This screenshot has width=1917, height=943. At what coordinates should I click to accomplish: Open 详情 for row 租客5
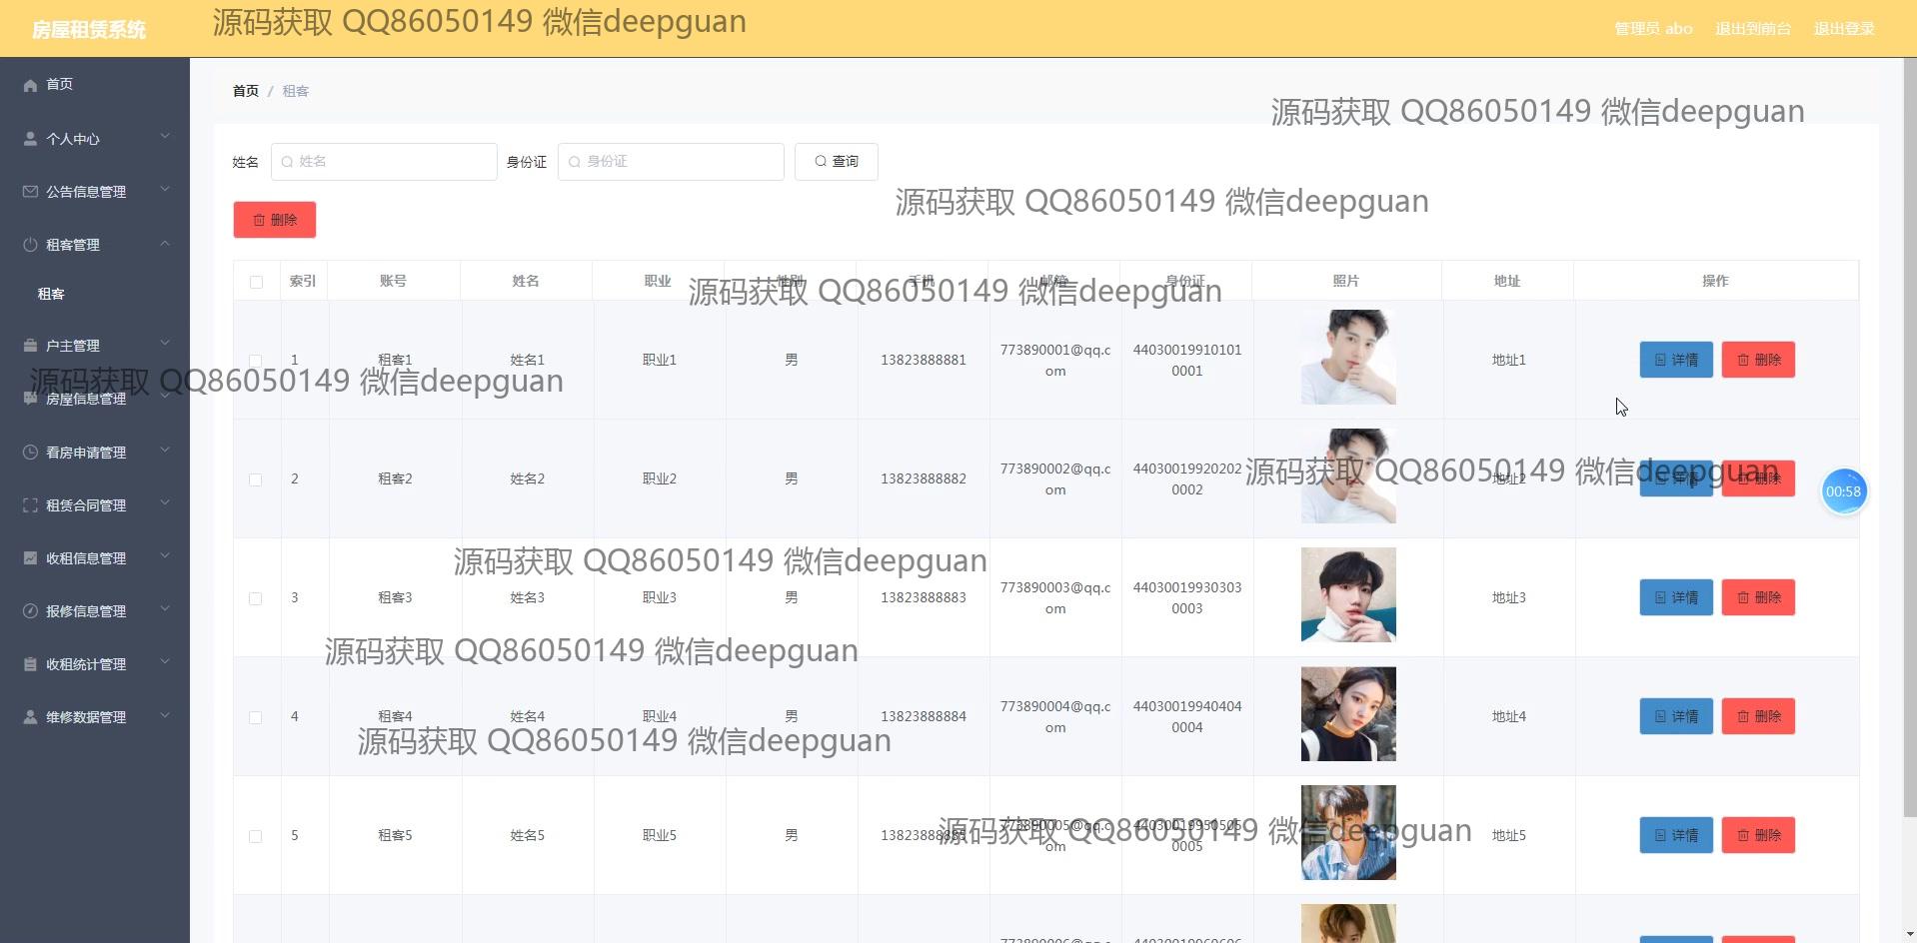click(x=1676, y=835)
